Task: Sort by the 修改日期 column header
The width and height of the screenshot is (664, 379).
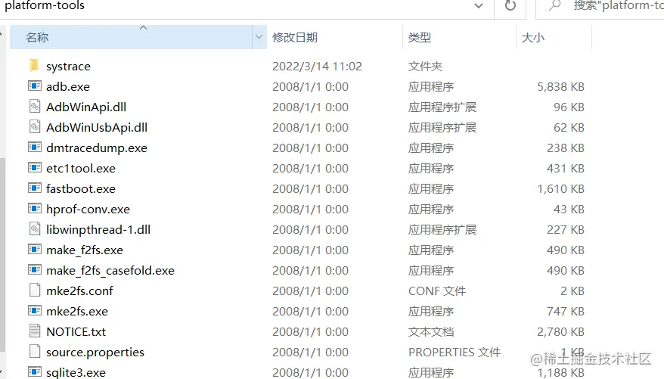Action: [334, 37]
